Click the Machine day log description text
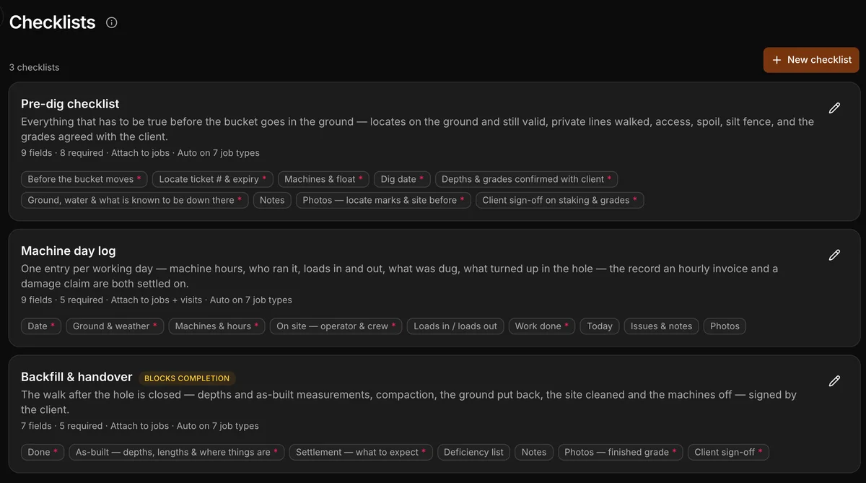The height and width of the screenshot is (483, 866). [x=400, y=276]
